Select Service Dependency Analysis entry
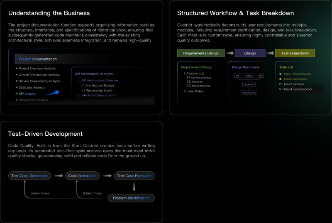The image size is (332, 223). pyautogui.click(x=39, y=81)
